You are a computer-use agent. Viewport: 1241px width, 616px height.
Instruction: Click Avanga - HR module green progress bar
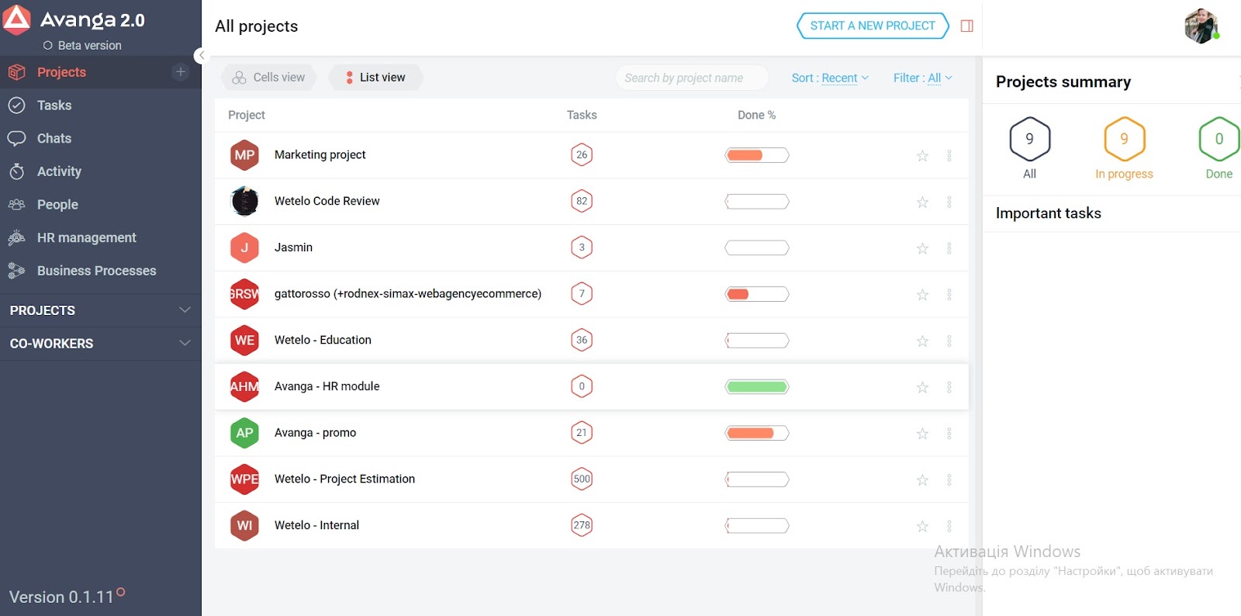click(757, 386)
